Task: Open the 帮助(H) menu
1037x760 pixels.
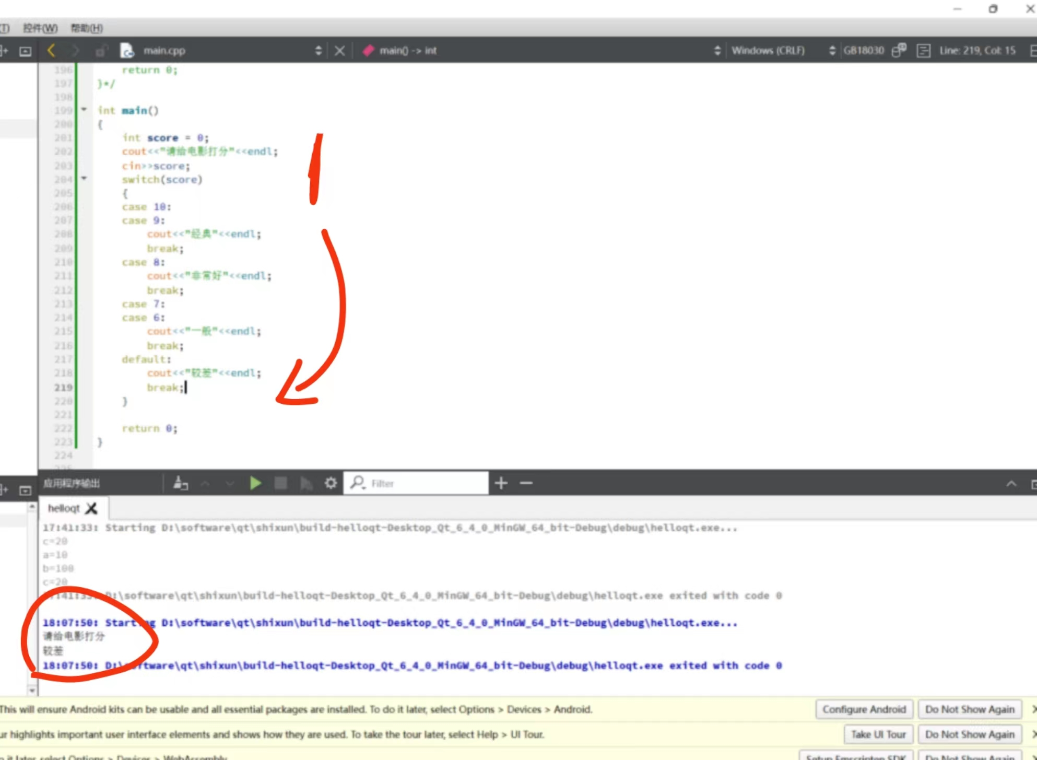Action: tap(87, 28)
